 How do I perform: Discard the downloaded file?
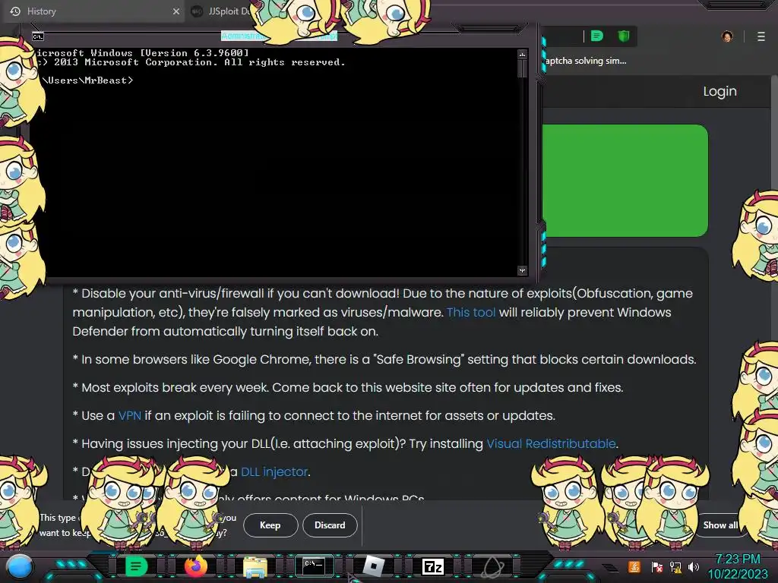coord(330,525)
